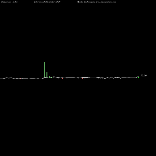Click the MunafaSutra.com label
Screen dimensions: 156x156
pos(108,2)
